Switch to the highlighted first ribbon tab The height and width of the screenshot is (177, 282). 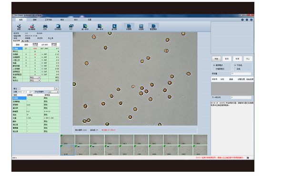[x=21, y=20]
